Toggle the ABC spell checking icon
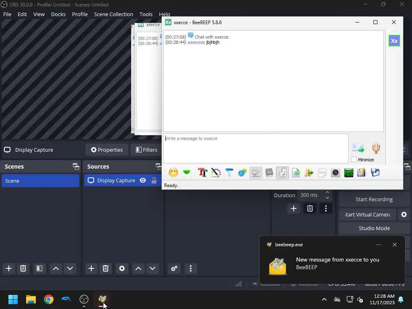The width and height of the screenshot is (412, 309). tap(255, 173)
